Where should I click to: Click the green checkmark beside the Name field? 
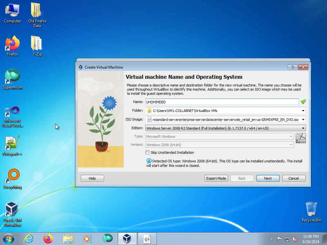[303, 101]
